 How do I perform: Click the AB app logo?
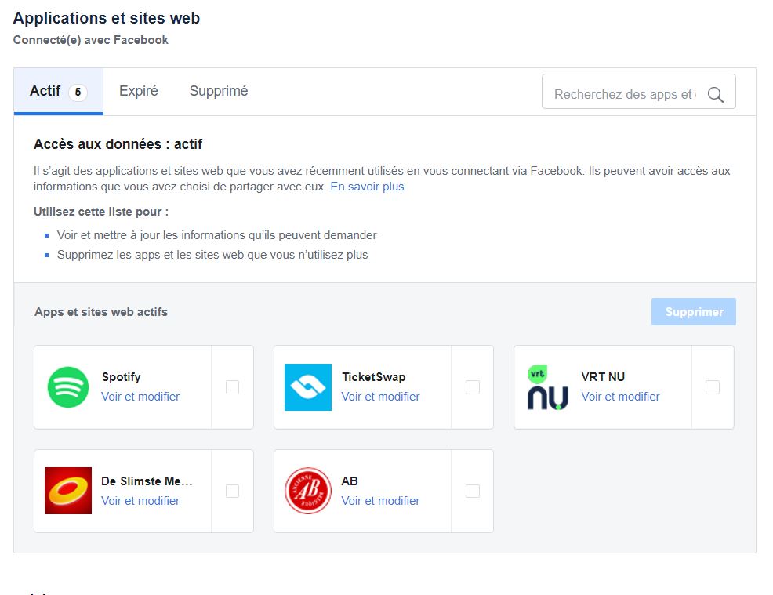pos(308,491)
